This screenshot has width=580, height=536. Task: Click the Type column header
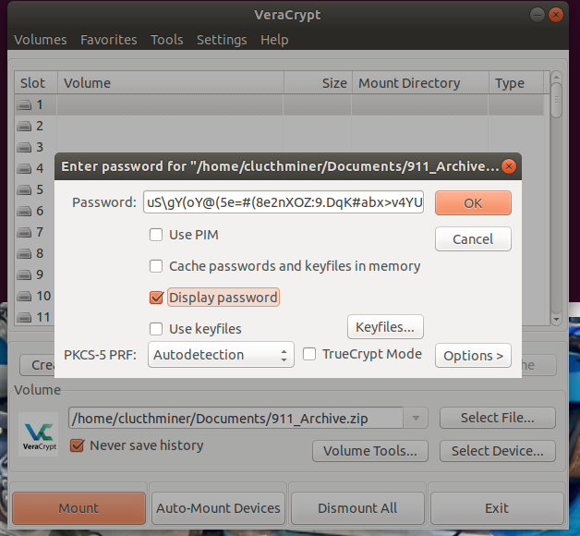[516, 83]
